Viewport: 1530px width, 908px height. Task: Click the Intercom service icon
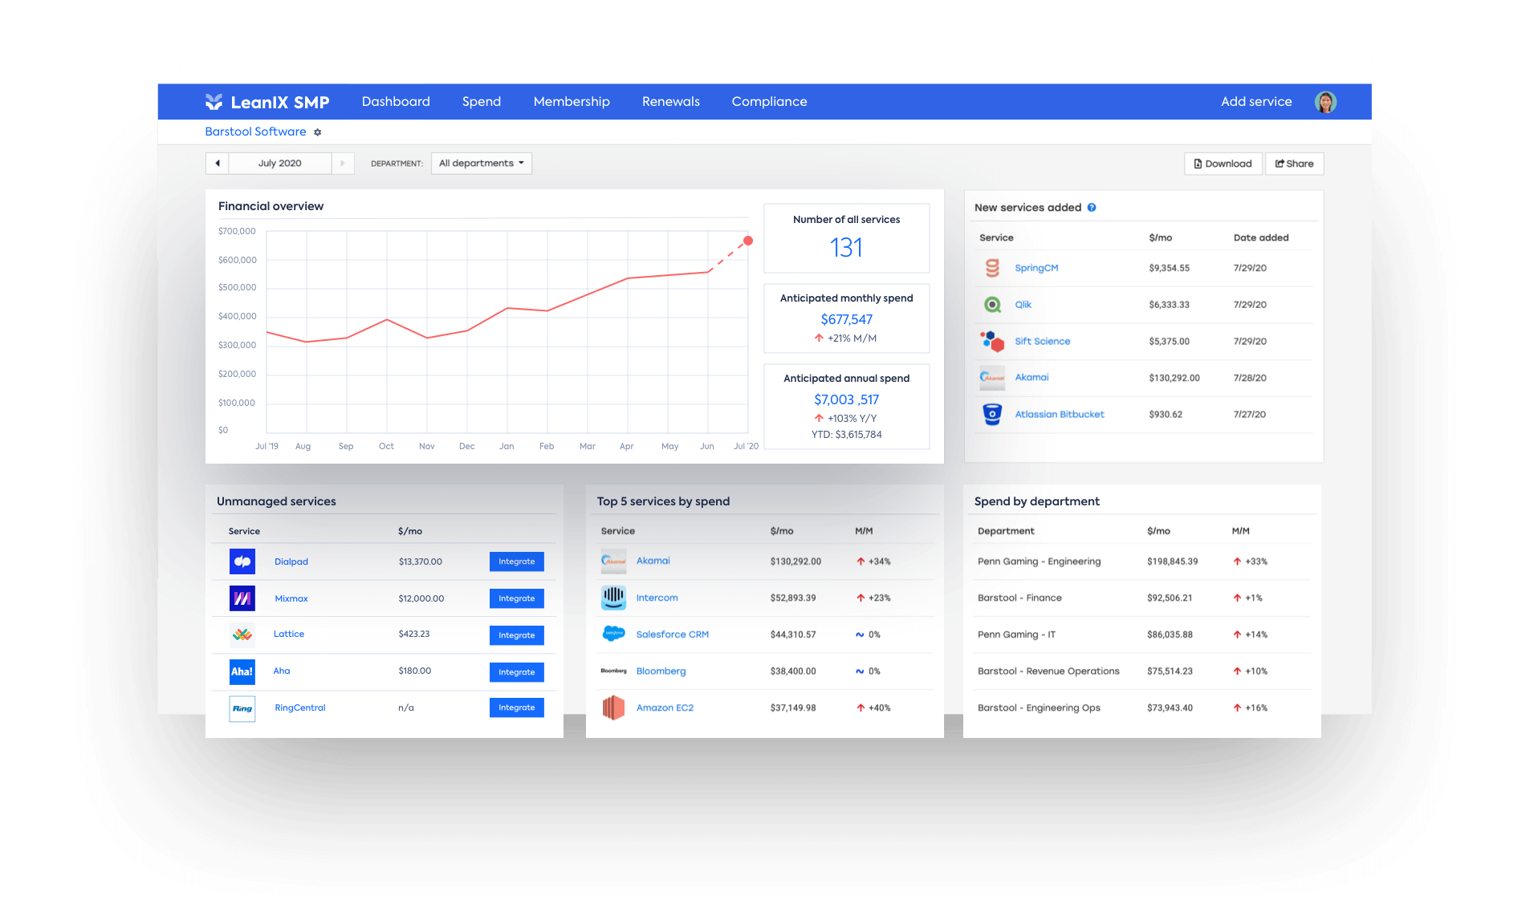point(613,598)
